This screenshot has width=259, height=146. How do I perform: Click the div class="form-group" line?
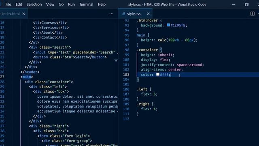67,141
